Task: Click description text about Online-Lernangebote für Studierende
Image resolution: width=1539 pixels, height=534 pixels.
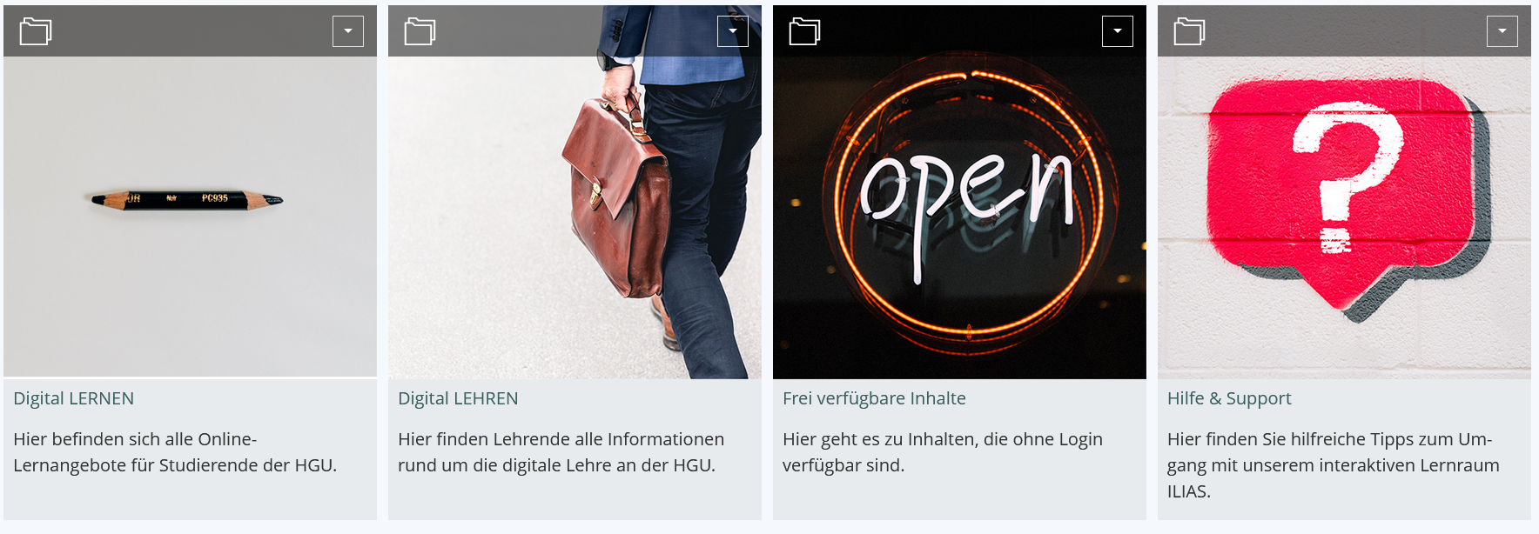Action: pos(175,452)
